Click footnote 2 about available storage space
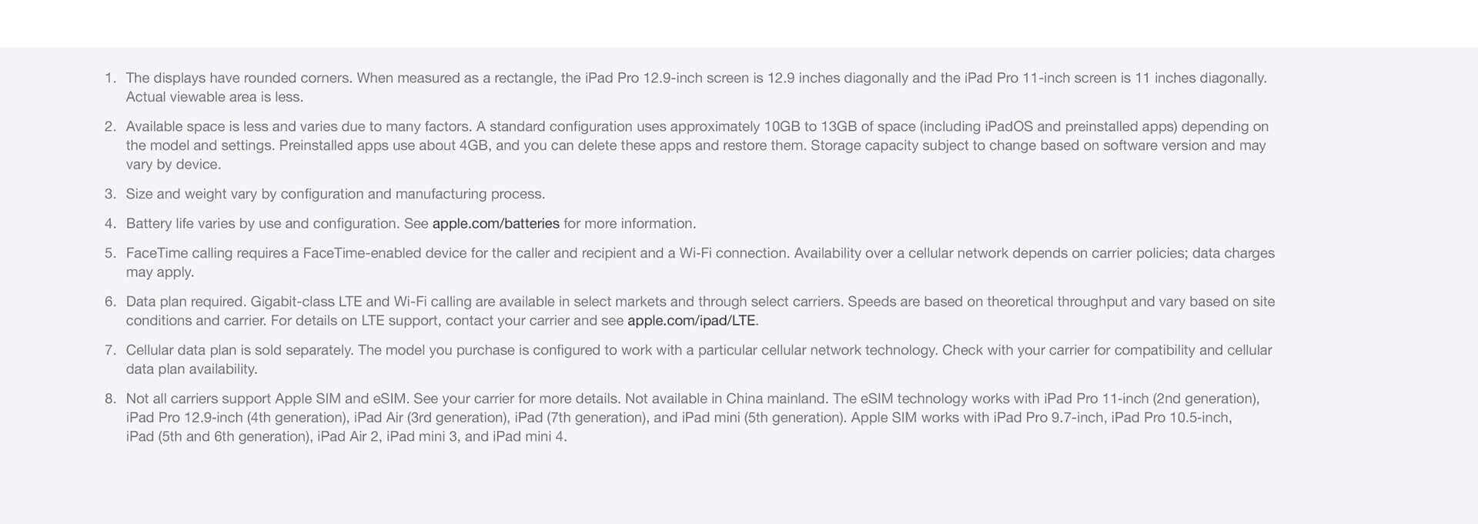 coord(697,145)
